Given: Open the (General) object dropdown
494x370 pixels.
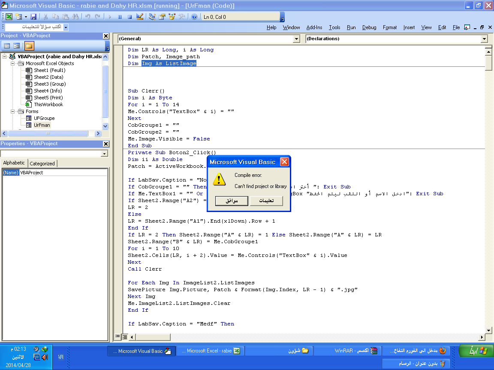Looking at the screenshot, I should coord(296,39).
